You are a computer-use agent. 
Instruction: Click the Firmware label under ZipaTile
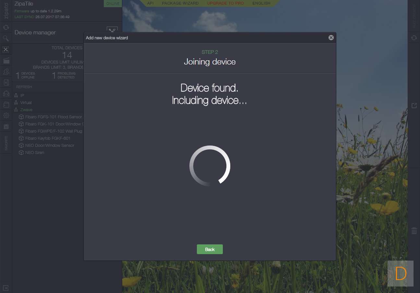[x=22, y=11]
